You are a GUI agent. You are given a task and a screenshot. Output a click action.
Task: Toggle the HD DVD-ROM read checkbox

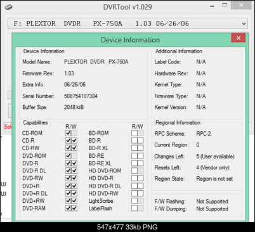134,171
